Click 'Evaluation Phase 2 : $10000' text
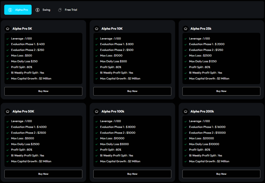Screen dimensions: 265x183 [207, 133]
